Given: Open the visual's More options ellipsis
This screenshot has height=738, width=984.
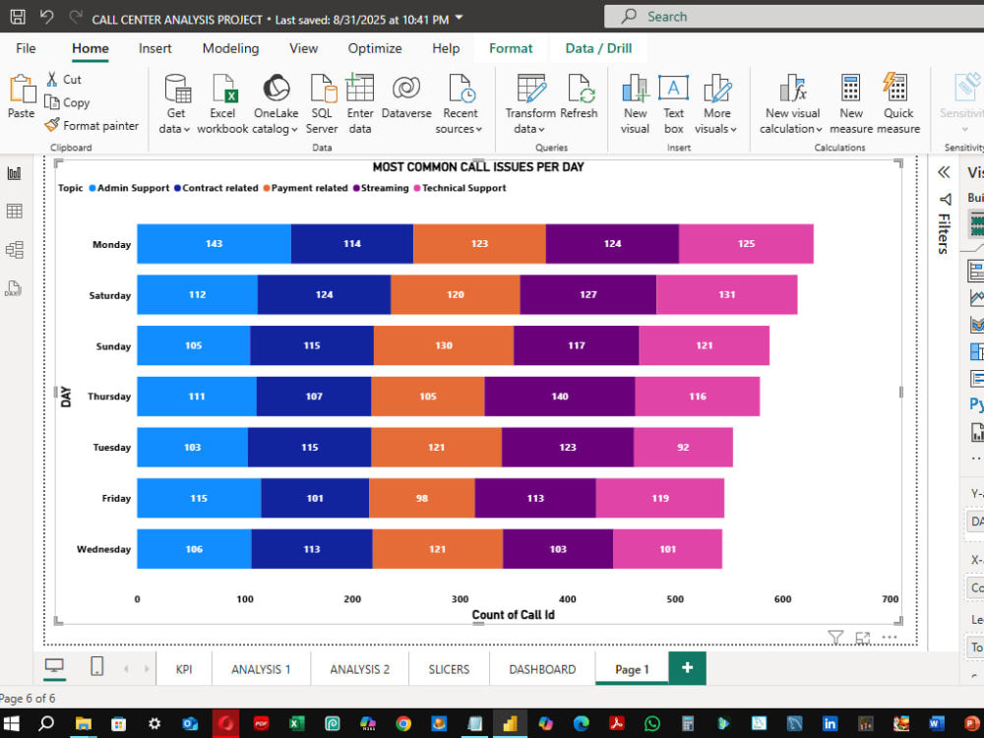Looking at the screenshot, I should tap(890, 637).
